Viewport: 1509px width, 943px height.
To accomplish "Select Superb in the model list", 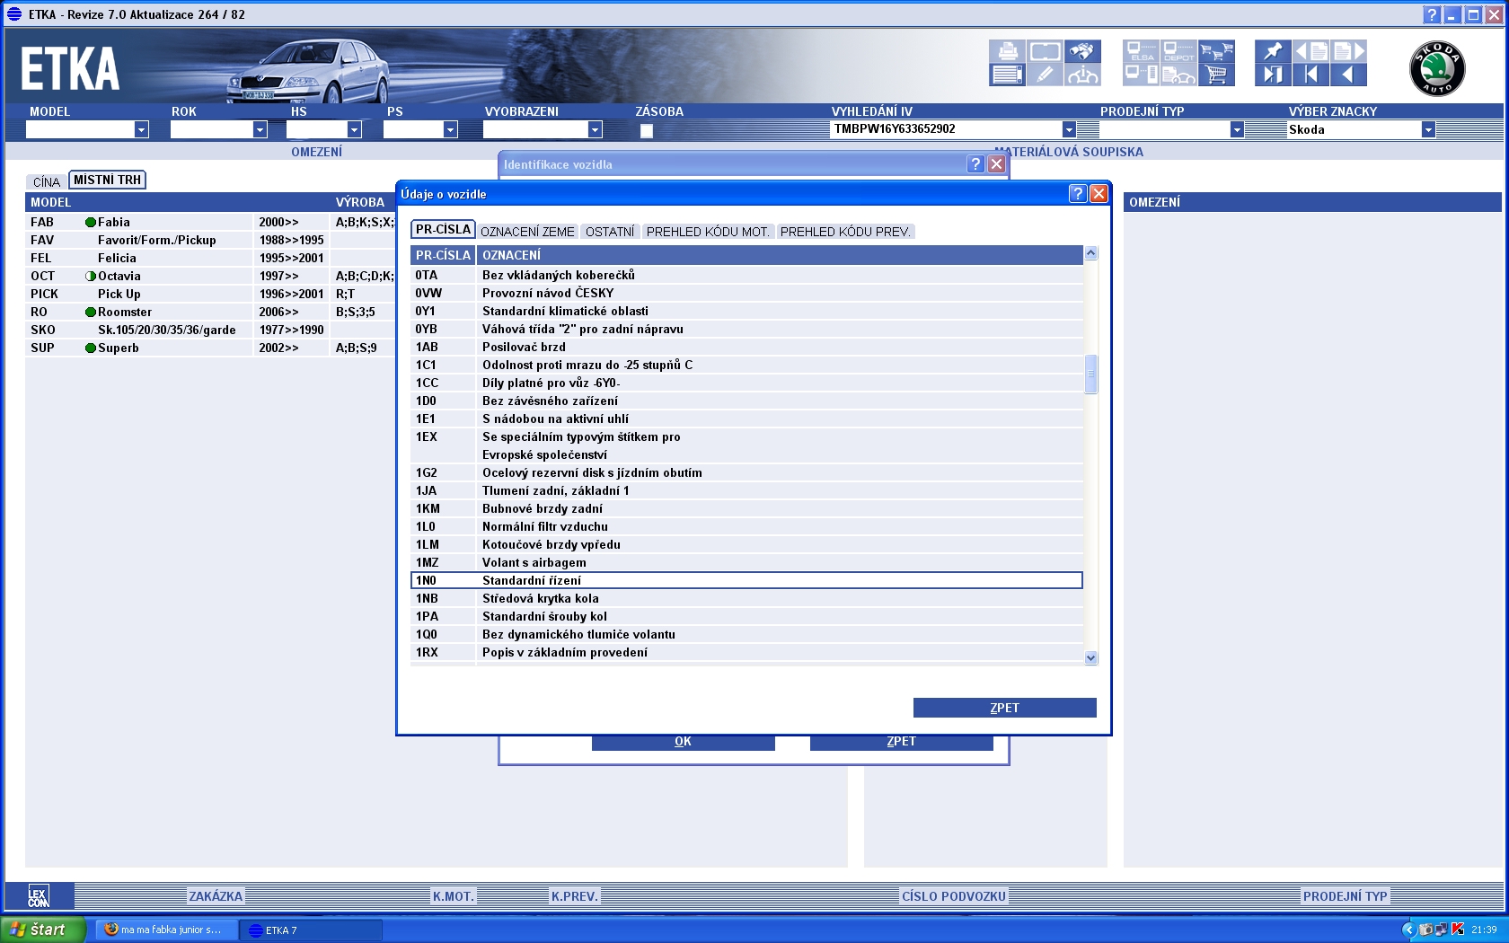I will [118, 348].
